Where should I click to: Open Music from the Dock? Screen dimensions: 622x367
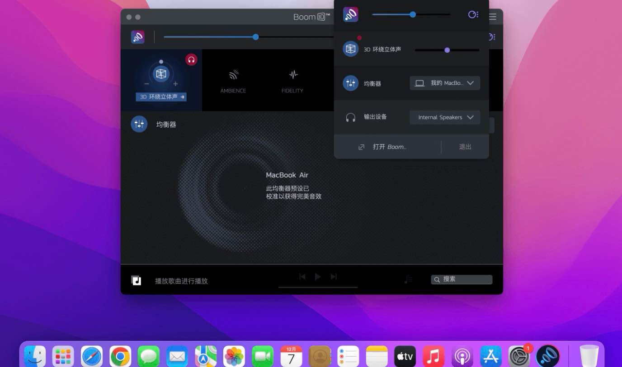(434, 357)
